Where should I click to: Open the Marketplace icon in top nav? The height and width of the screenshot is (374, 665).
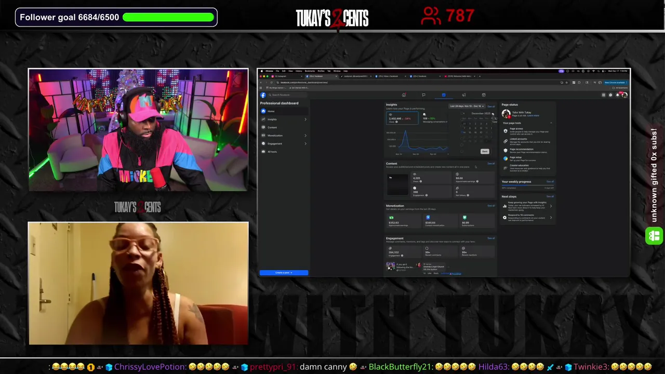tap(484, 95)
